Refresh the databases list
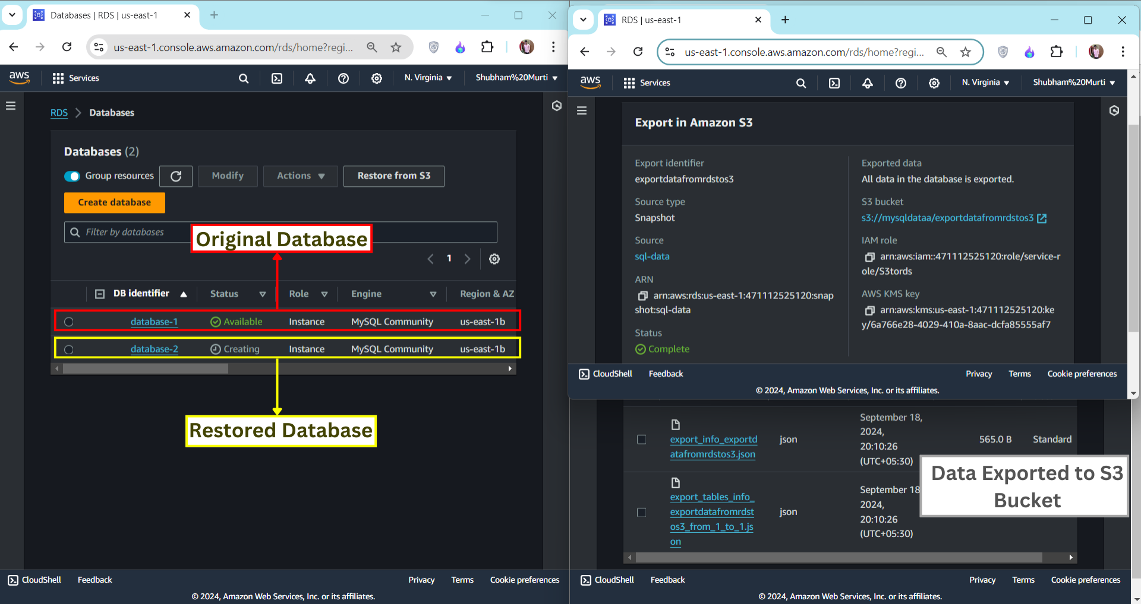The width and height of the screenshot is (1141, 604). click(176, 176)
